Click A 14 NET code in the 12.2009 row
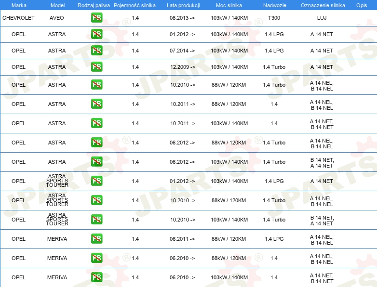Screen dimensions: 377x287 (322, 67)
